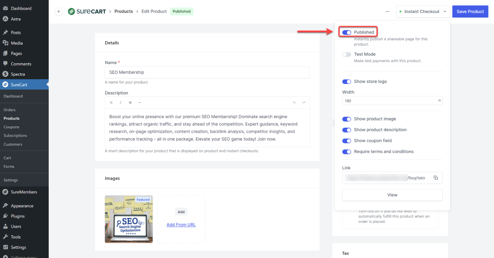Open Subscriptions submenu item

(x=15, y=136)
